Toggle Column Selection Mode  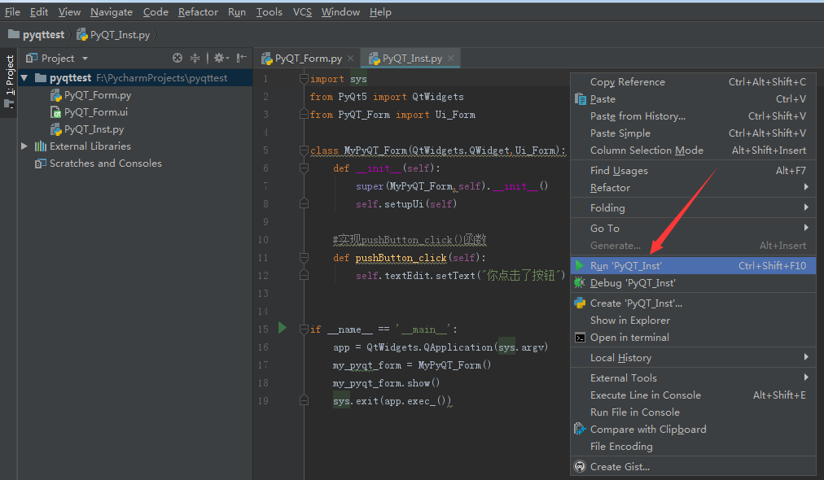693,151
